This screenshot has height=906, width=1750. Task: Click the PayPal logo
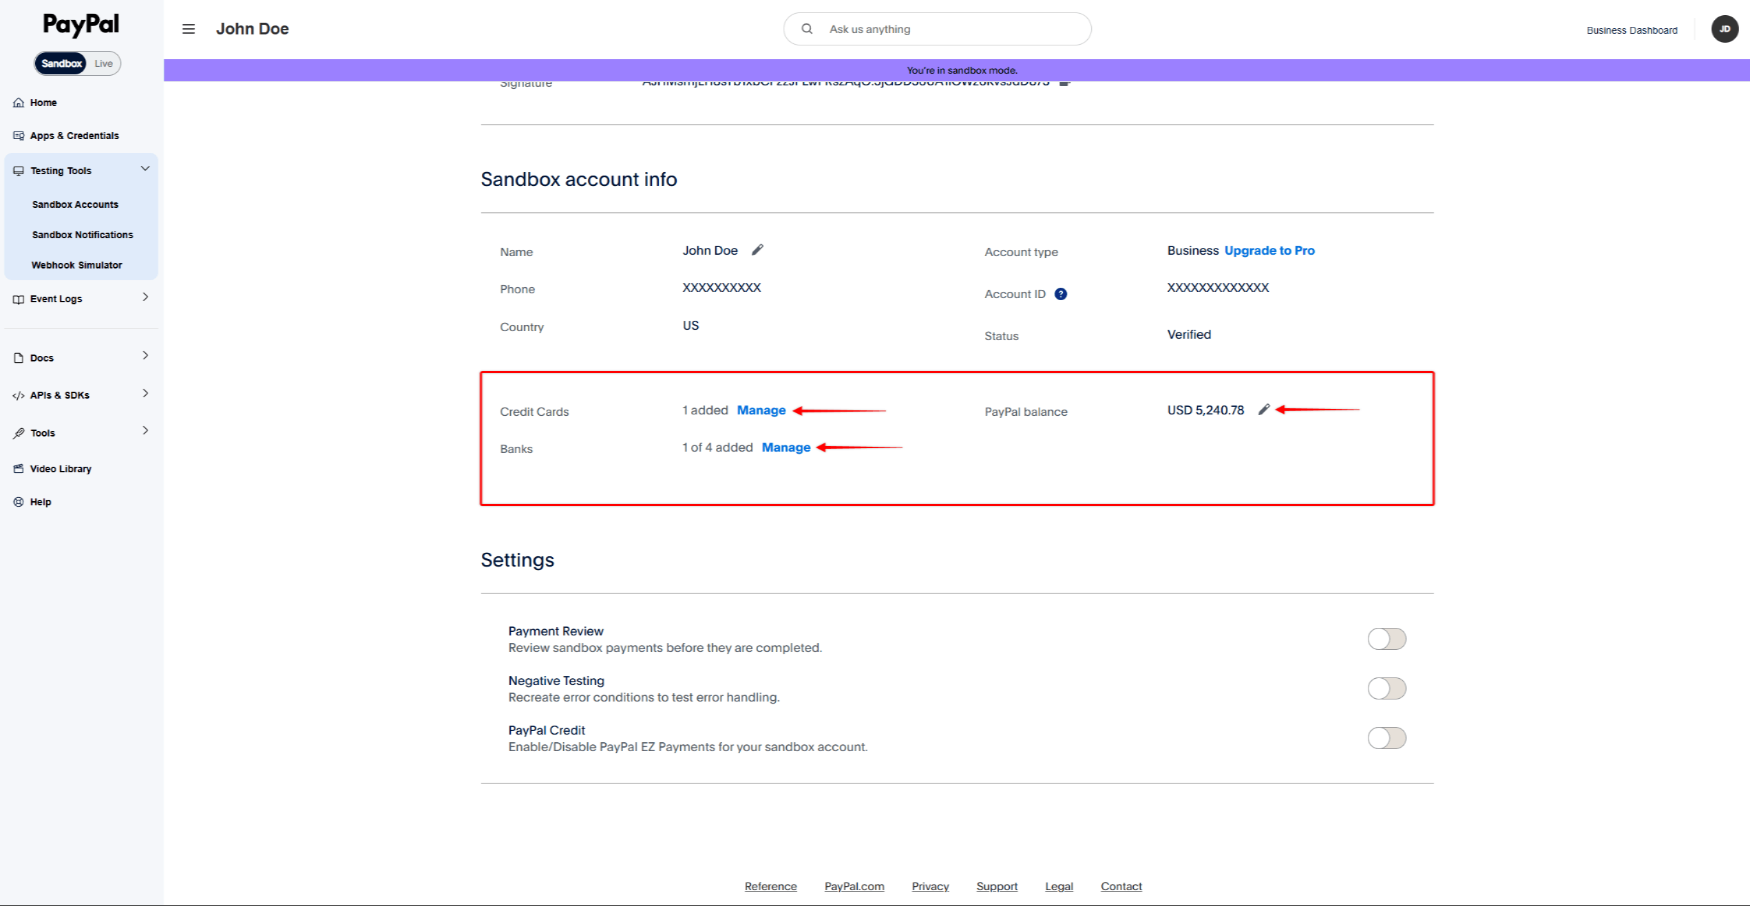(x=80, y=24)
